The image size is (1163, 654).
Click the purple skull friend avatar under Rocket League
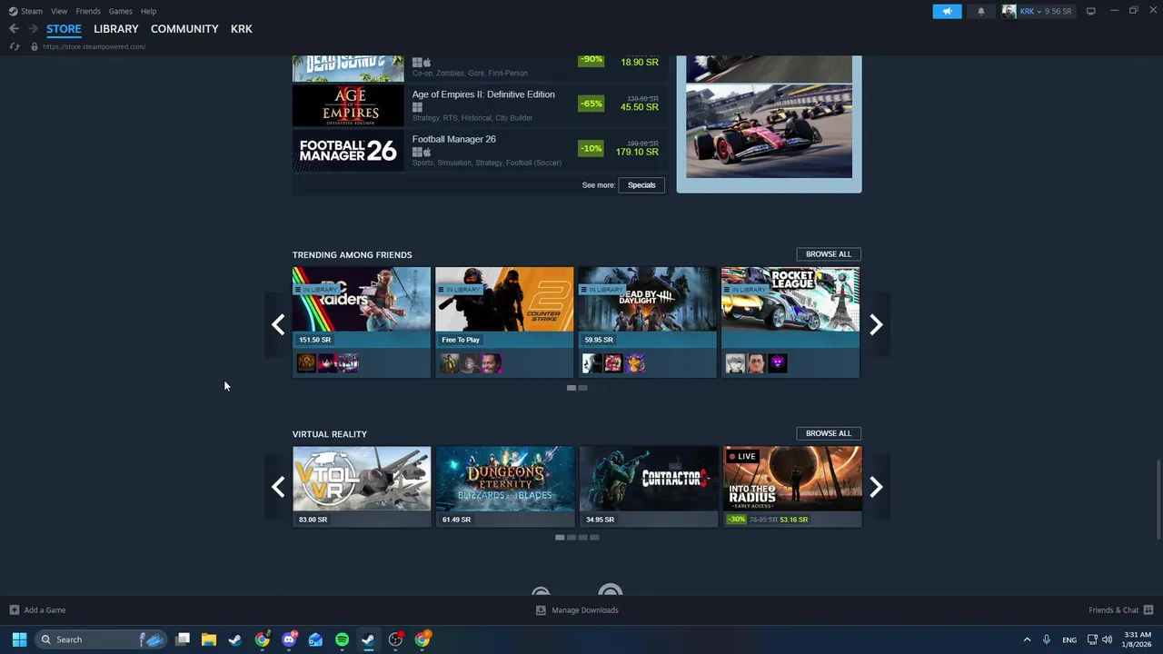[x=778, y=363]
